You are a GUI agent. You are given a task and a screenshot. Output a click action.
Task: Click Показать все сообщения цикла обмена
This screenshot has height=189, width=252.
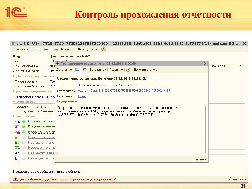(47, 171)
